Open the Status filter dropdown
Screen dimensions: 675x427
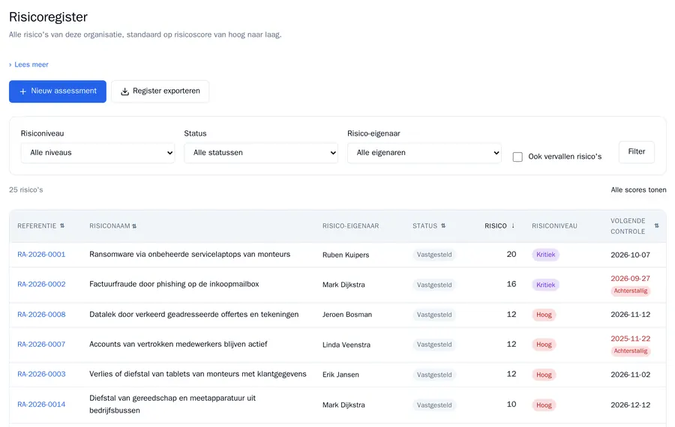[261, 153]
